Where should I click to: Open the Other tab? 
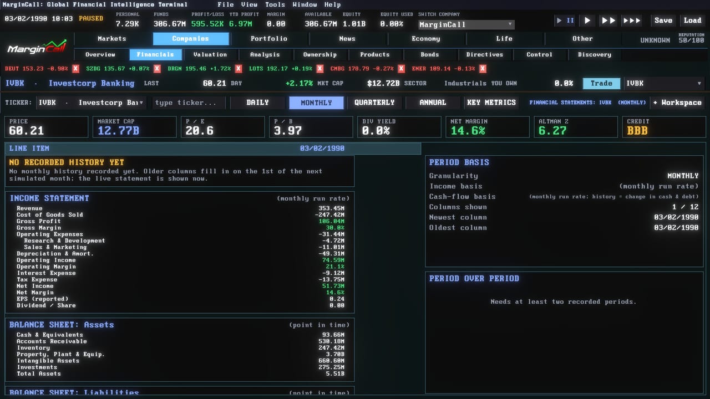[x=582, y=39]
